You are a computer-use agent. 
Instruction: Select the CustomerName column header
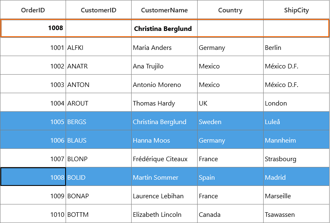tap(164, 9)
